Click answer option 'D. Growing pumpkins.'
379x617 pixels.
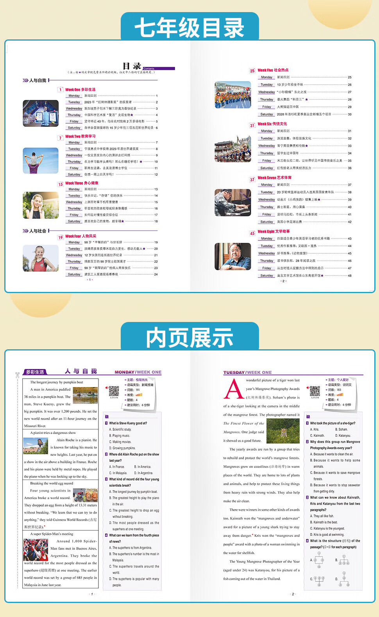click(122, 448)
